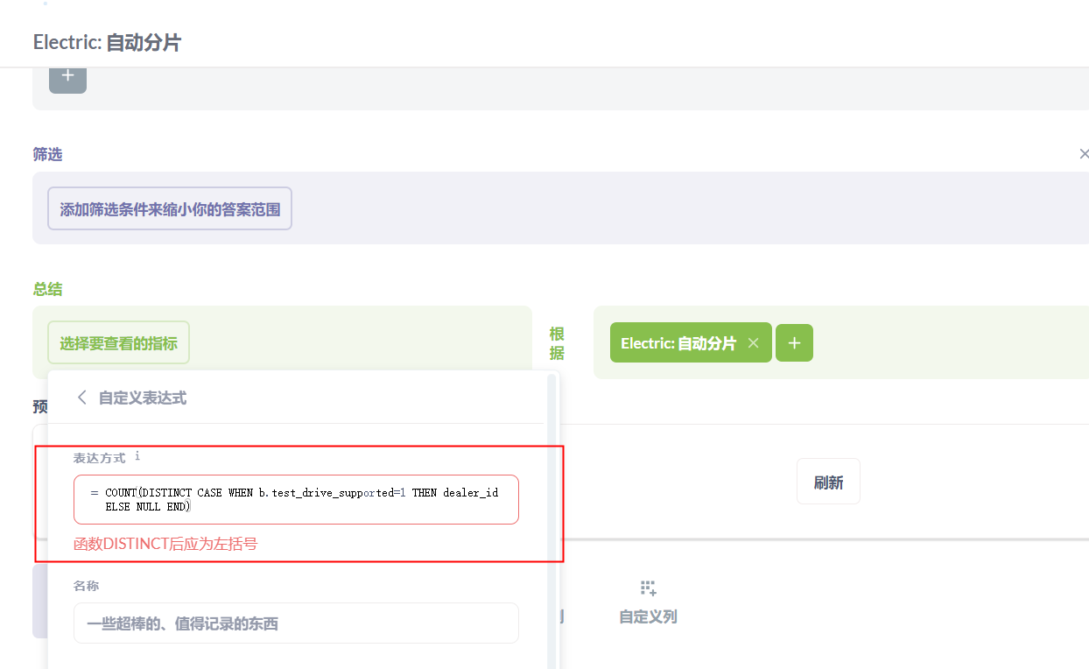Click the gray plus button at top
The height and width of the screenshot is (669, 1089).
(x=67, y=78)
